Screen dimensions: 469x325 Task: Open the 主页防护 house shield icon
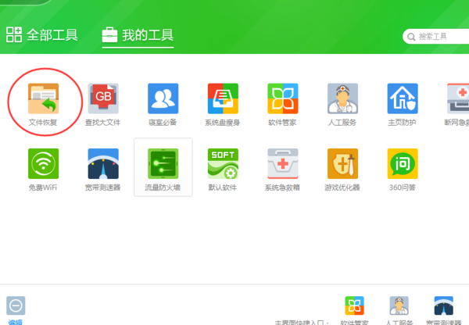click(x=403, y=98)
